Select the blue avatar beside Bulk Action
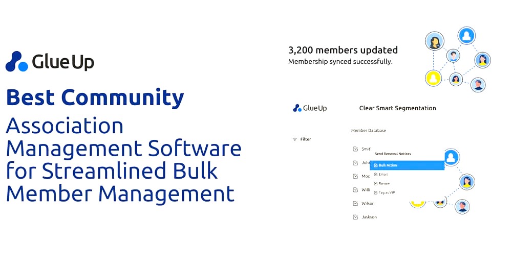This screenshot has width=512, height=268. [451, 157]
